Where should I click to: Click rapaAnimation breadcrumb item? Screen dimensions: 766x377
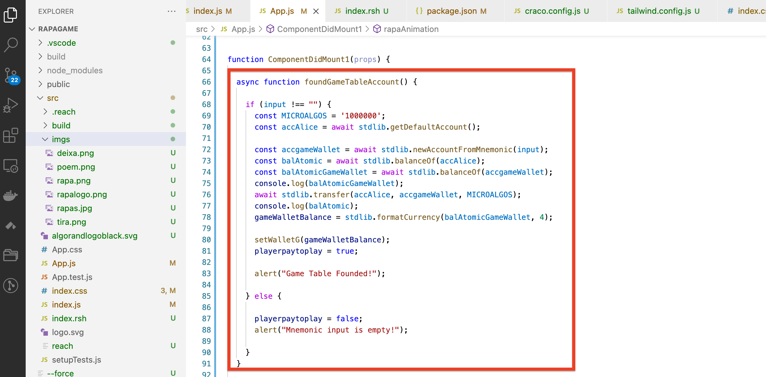pos(411,29)
